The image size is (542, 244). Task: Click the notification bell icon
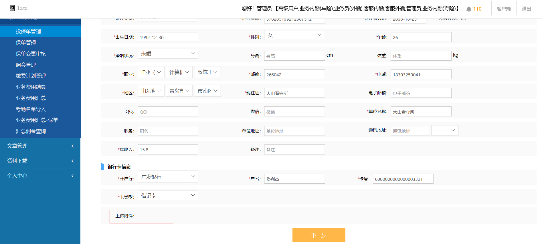[469, 9]
